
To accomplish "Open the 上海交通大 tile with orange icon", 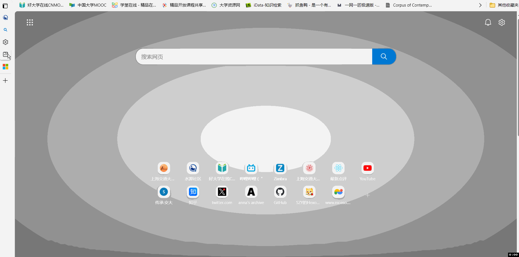I will tap(164, 172).
